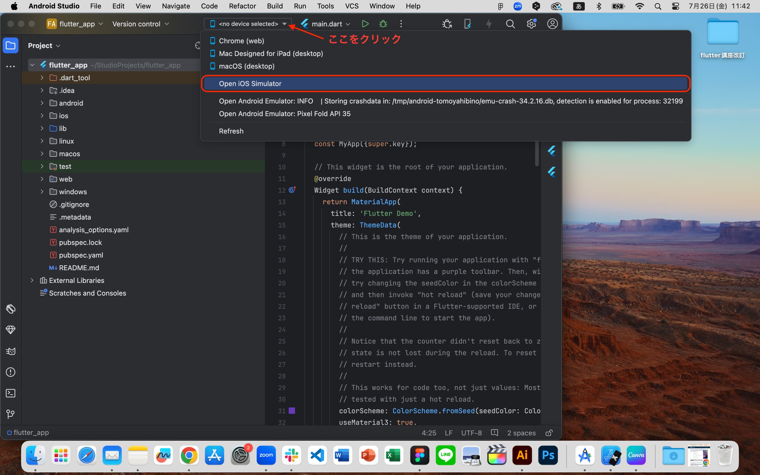This screenshot has width=760, height=475.
Task: Open the Problems exclamation icon tool window
Action: tap(11, 372)
